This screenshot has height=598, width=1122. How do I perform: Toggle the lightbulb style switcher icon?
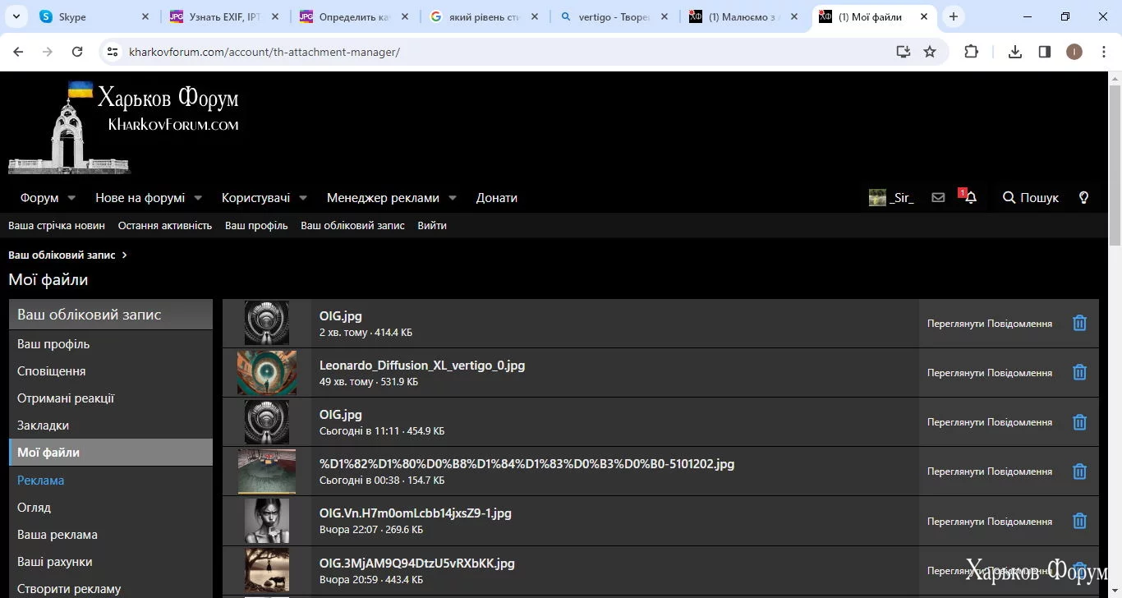tap(1083, 198)
